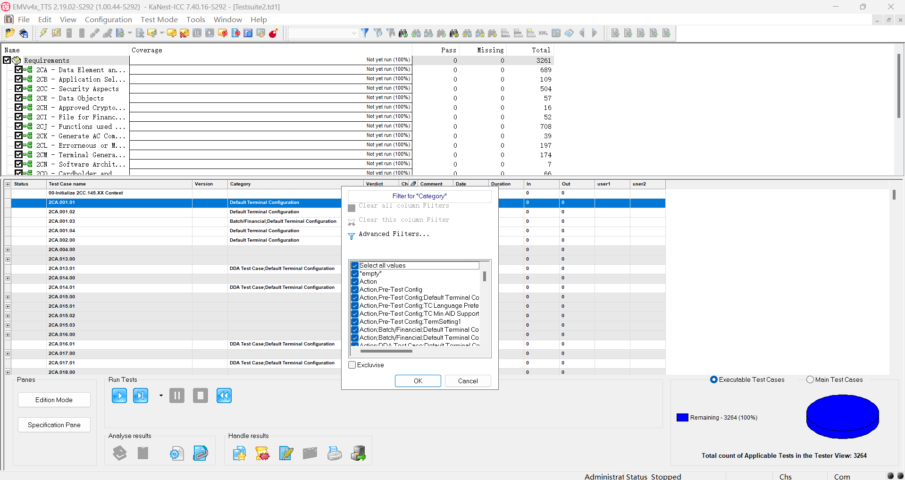Click the paperclip document icon in Analyse results

pyautogui.click(x=201, y=453)
